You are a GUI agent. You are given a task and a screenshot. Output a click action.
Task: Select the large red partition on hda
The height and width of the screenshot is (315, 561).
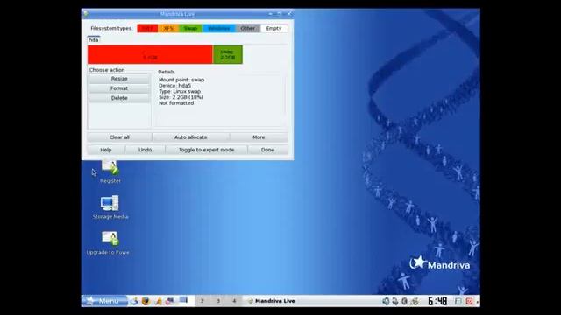click(150, 54)
